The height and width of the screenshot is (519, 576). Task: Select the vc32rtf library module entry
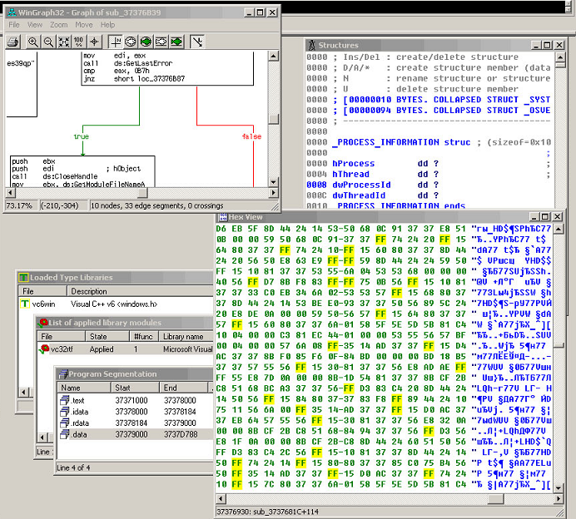click(x=60, y=349)
